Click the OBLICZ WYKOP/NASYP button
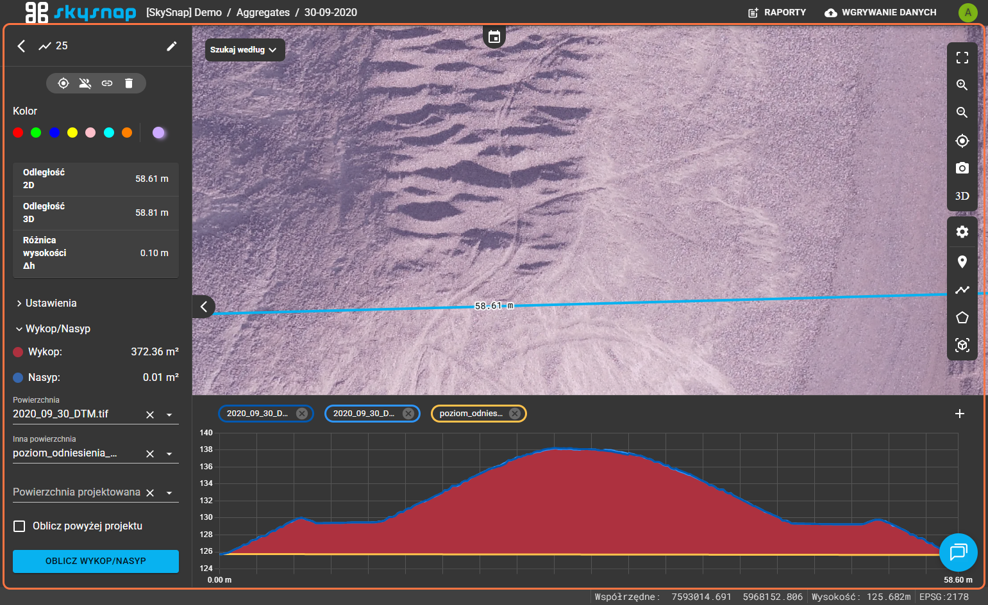Image resolution: width=988 pixels, height=605 pixels. [96, 561]
